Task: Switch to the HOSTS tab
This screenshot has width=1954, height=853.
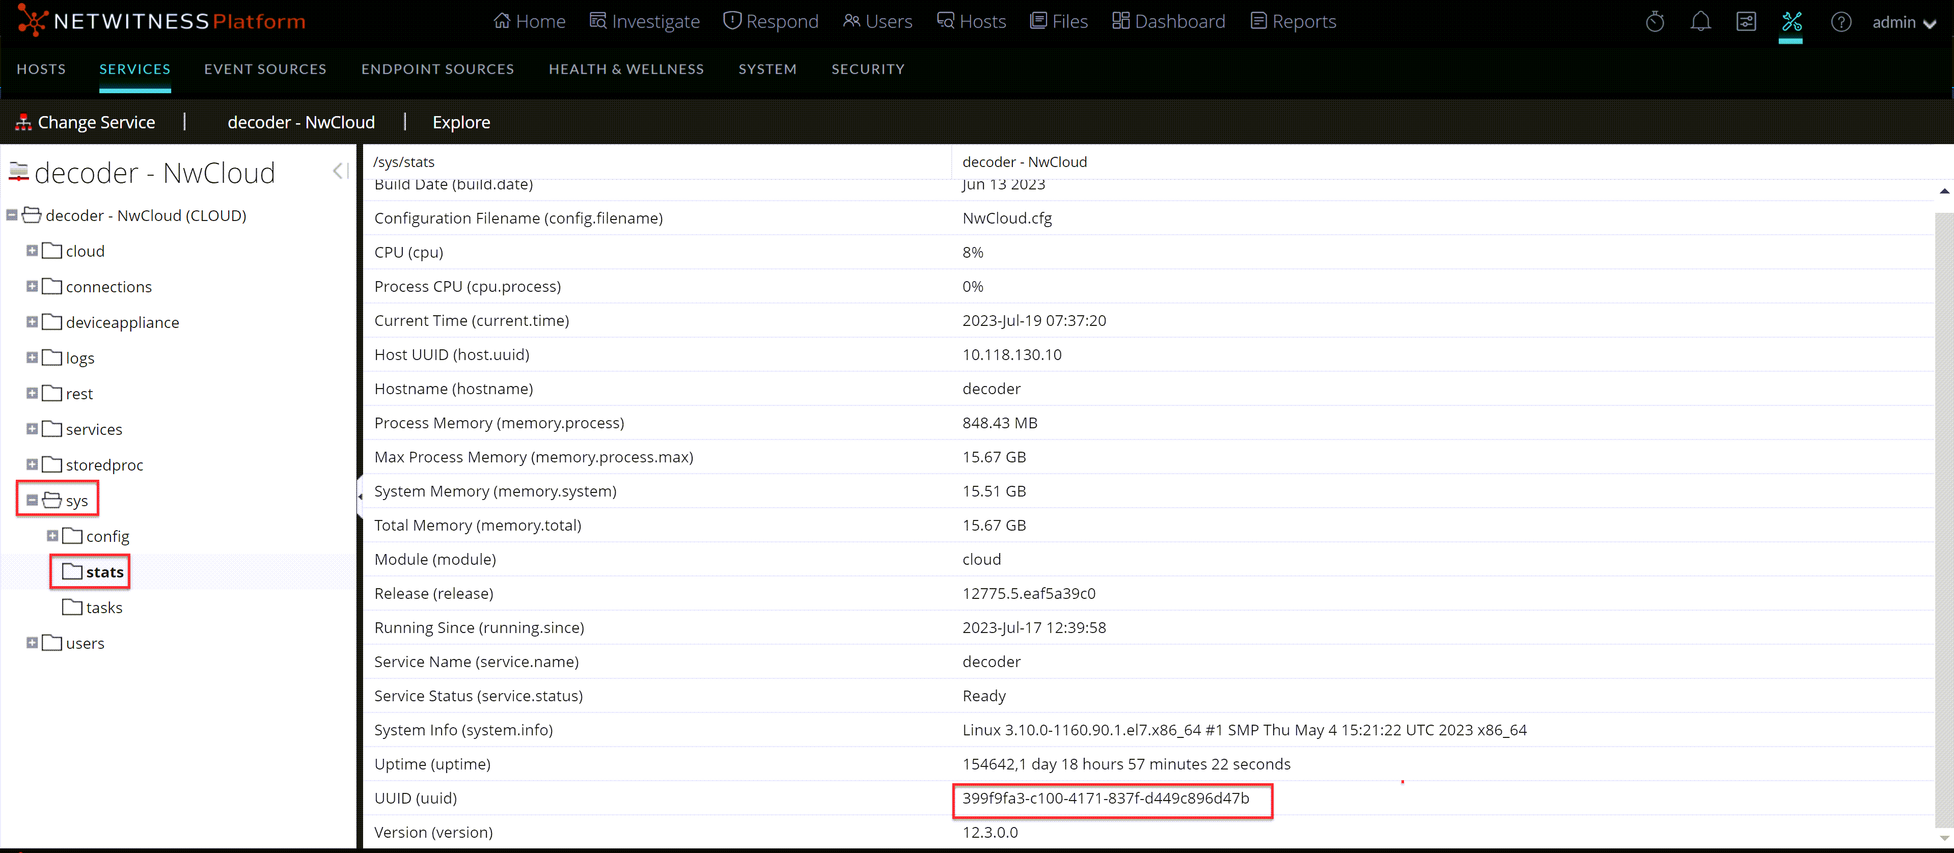Action: [x=41, y=69]
